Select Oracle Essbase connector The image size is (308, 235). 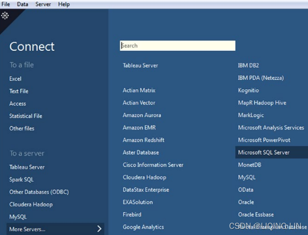pos(256,214)
